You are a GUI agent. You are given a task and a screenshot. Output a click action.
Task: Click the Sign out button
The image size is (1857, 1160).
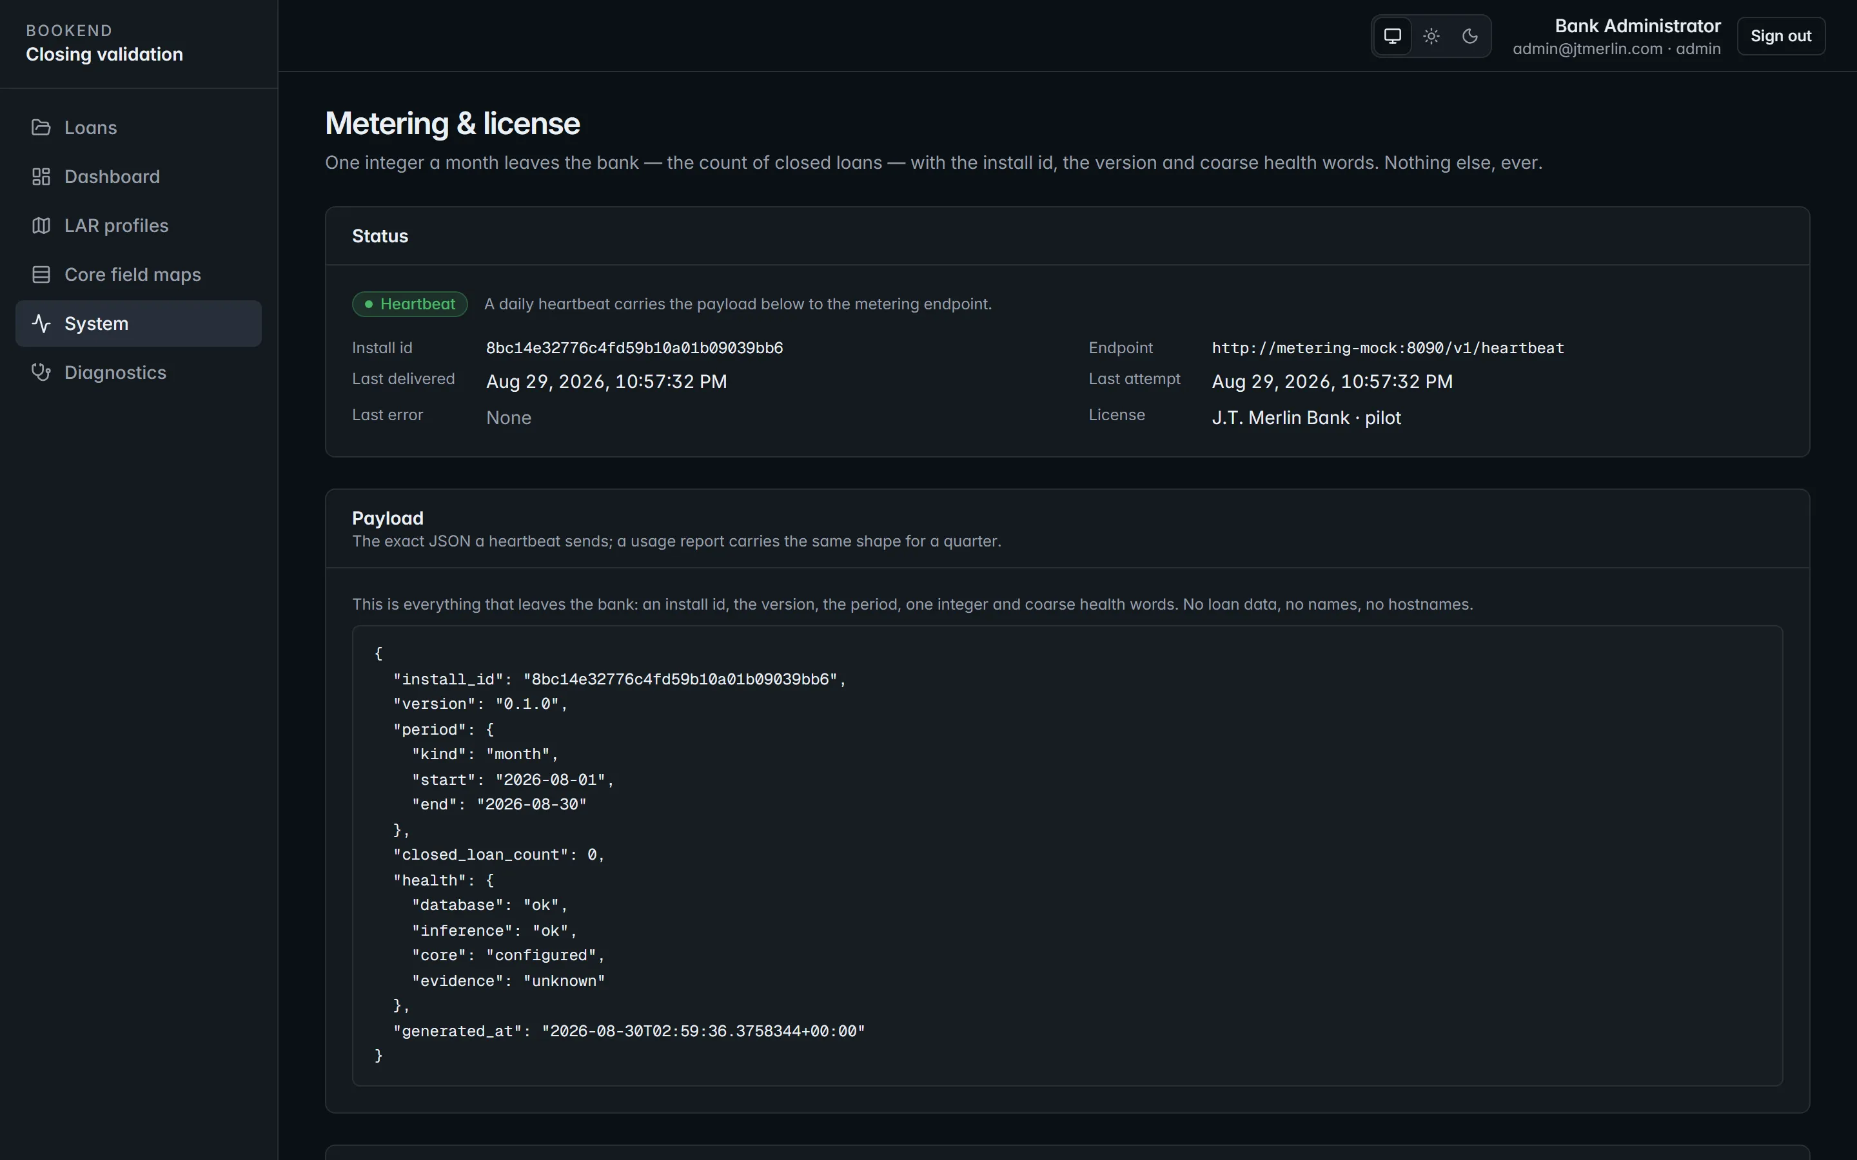pos(1780,36)
